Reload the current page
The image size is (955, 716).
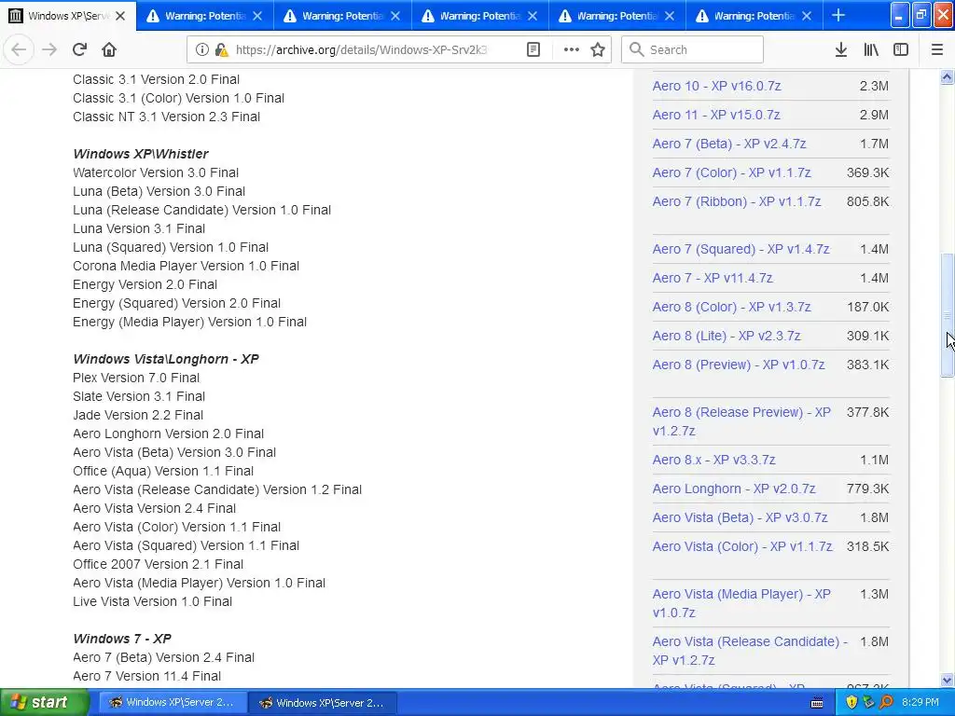point(79,49)
